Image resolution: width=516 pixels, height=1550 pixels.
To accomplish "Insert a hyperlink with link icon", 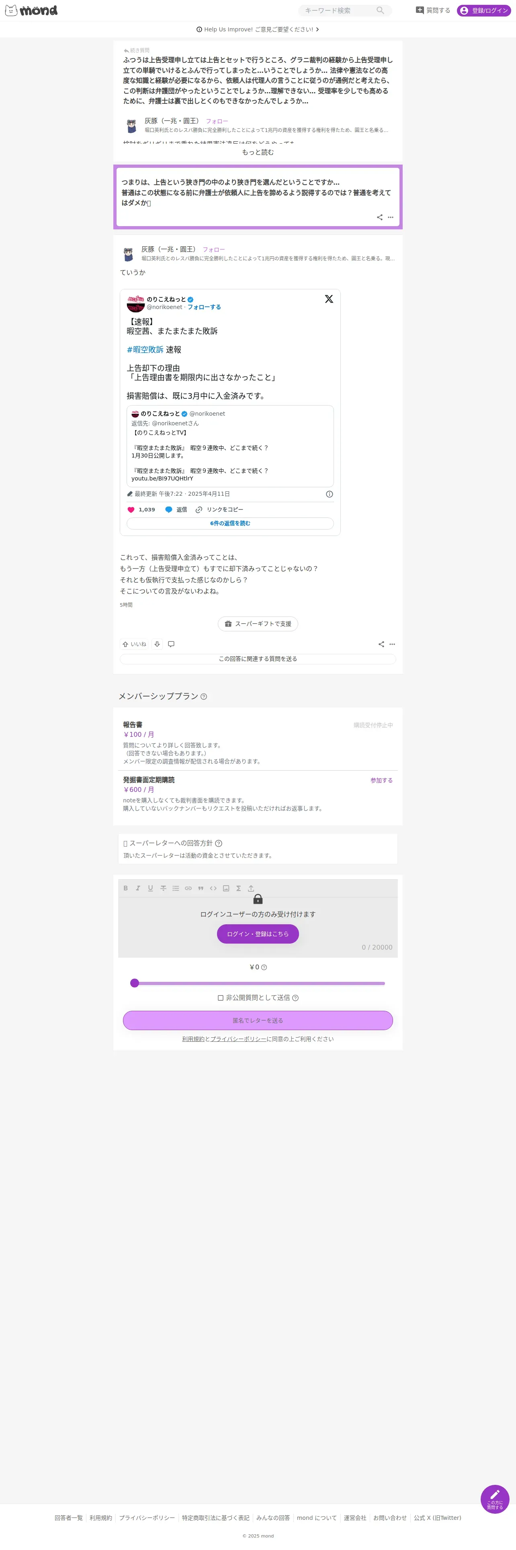I will [x=188, y=888].
